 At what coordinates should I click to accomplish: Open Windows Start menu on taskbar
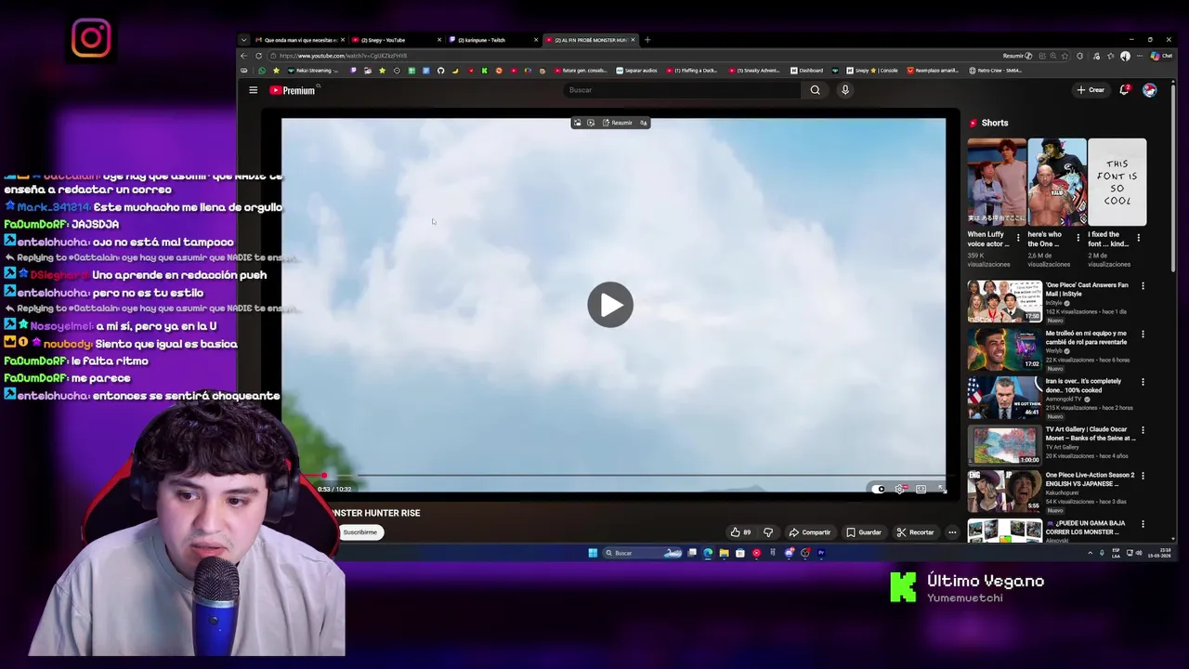[x=593, y=553]
